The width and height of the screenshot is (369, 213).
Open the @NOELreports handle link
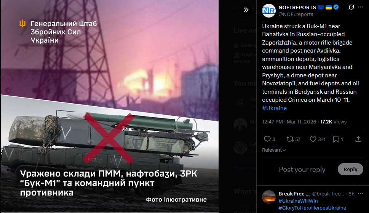click(296, 14)
